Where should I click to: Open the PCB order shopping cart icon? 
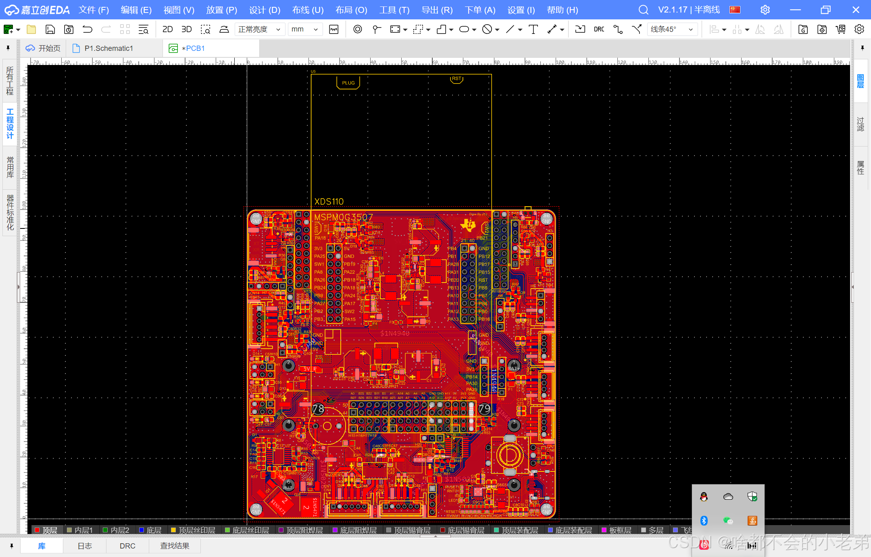coord(840,29)
